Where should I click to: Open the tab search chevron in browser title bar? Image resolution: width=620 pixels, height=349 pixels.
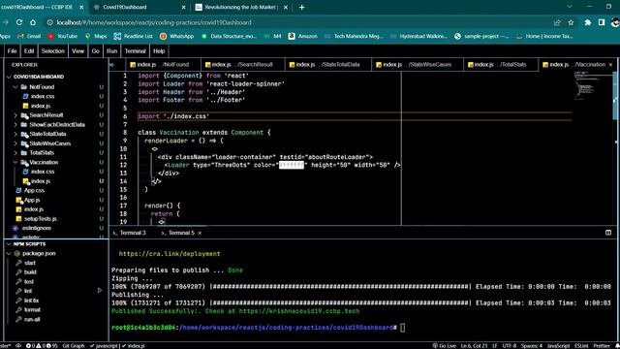(x=570, y=7)
